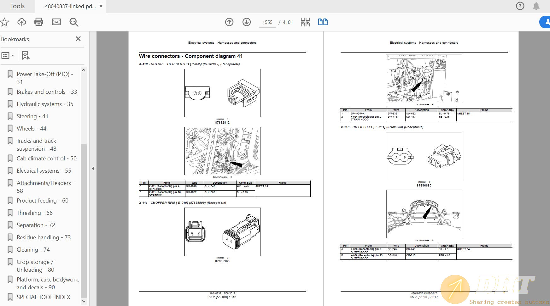Go to next page arrow button

point(247,22)
